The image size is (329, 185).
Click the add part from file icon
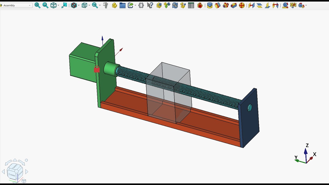(159, 5)
